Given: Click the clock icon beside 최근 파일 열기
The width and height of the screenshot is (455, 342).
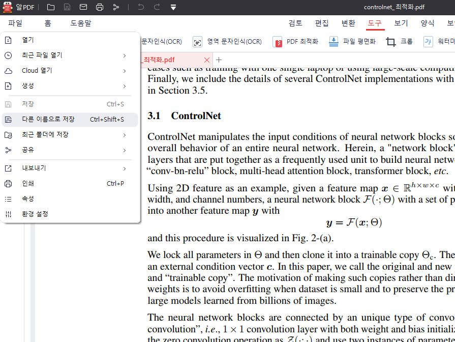Looking at the screenshot, I should (x=9, y=55).
